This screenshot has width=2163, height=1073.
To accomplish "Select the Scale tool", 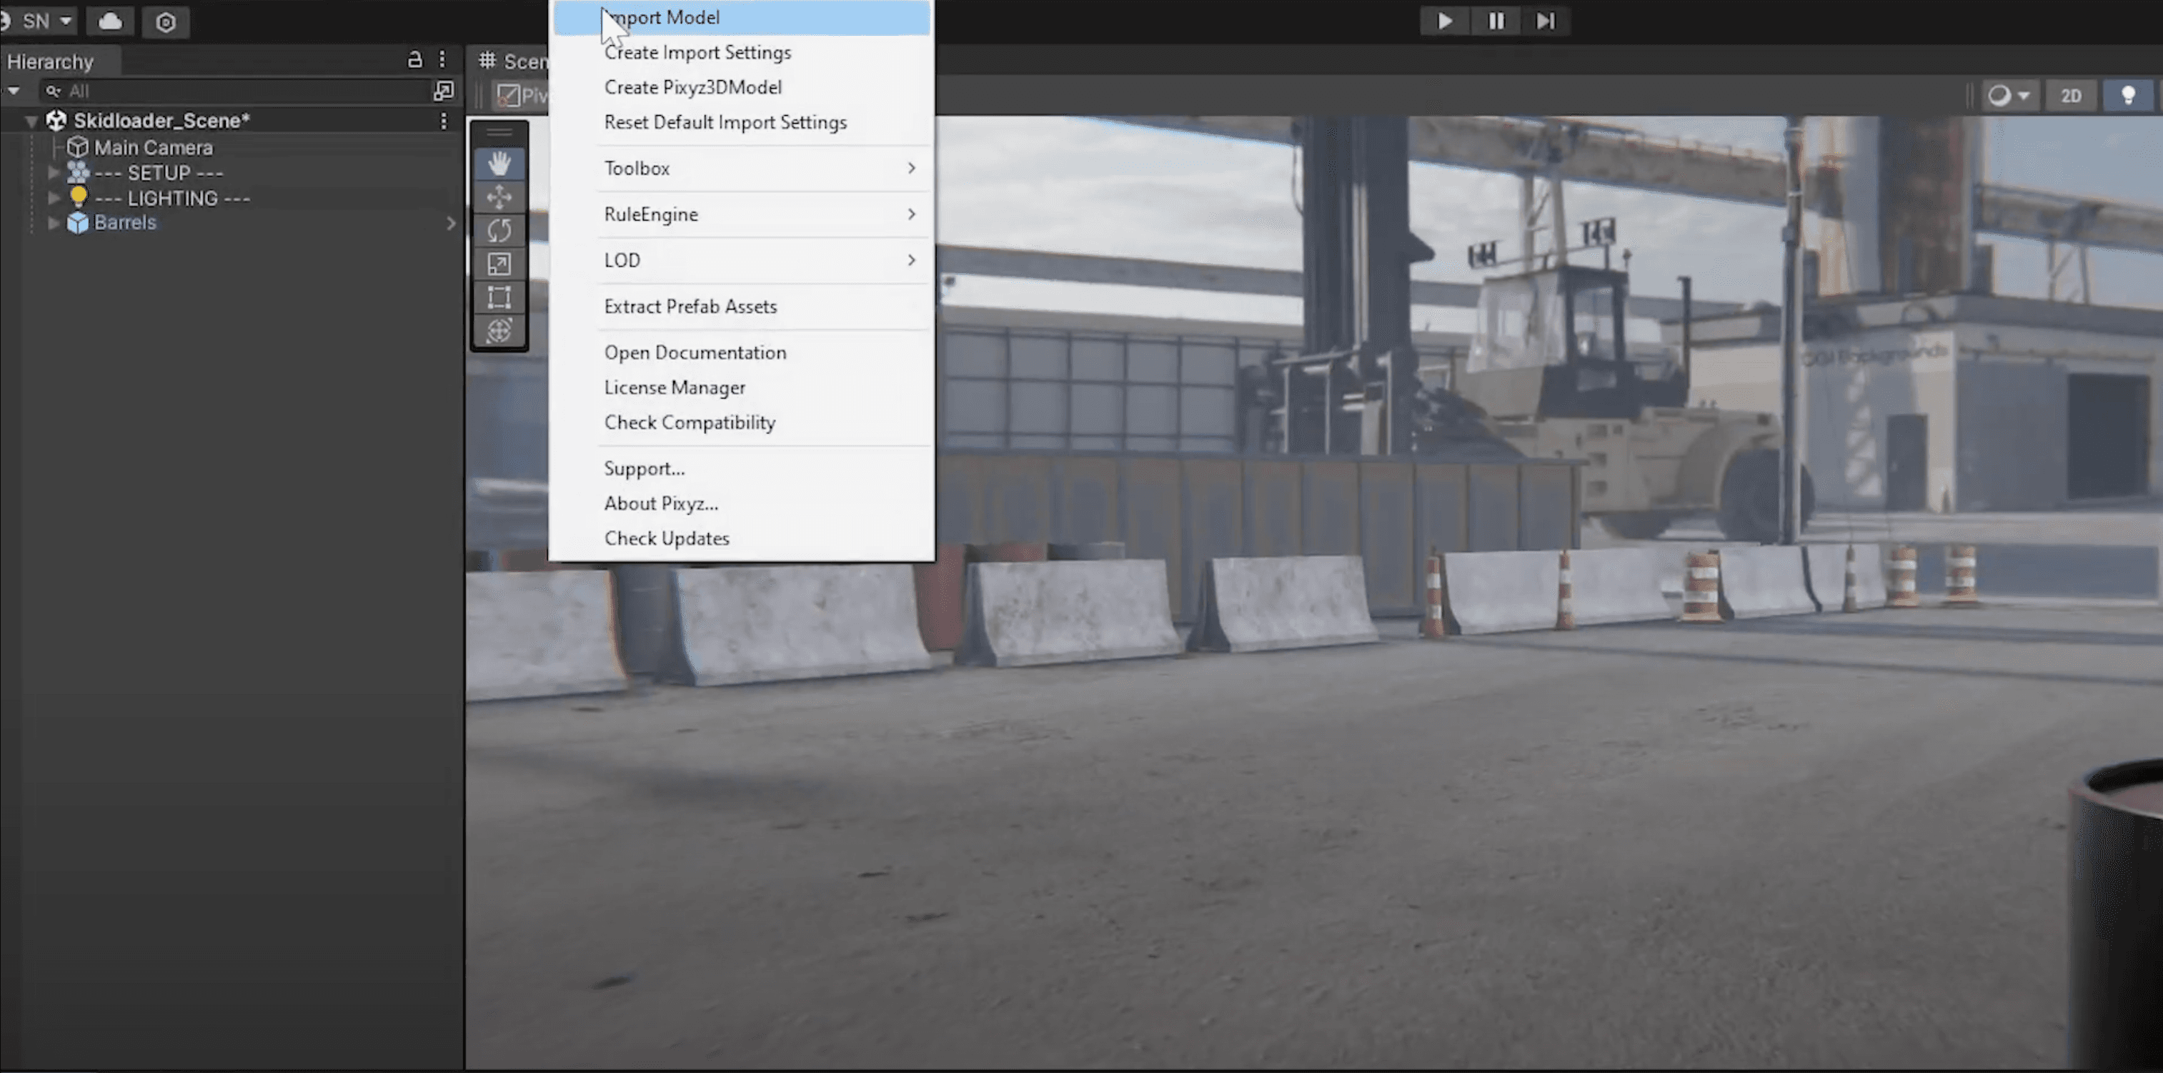I will tap(499, 264).
